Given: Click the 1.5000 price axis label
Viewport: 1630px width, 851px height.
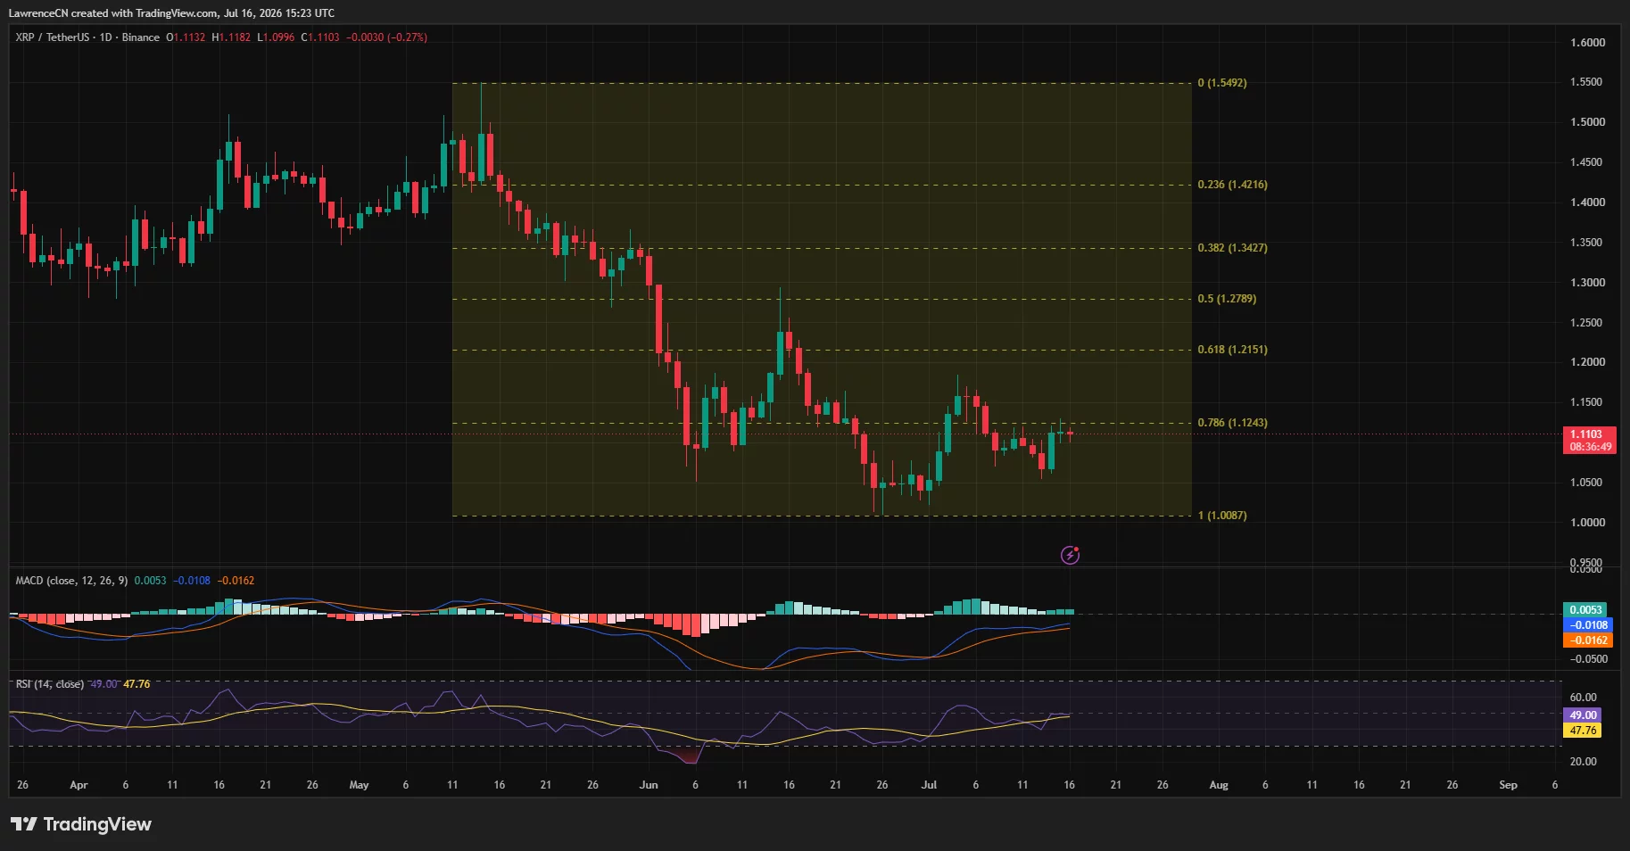Looking at the screenshot, I should point(1587,122).
